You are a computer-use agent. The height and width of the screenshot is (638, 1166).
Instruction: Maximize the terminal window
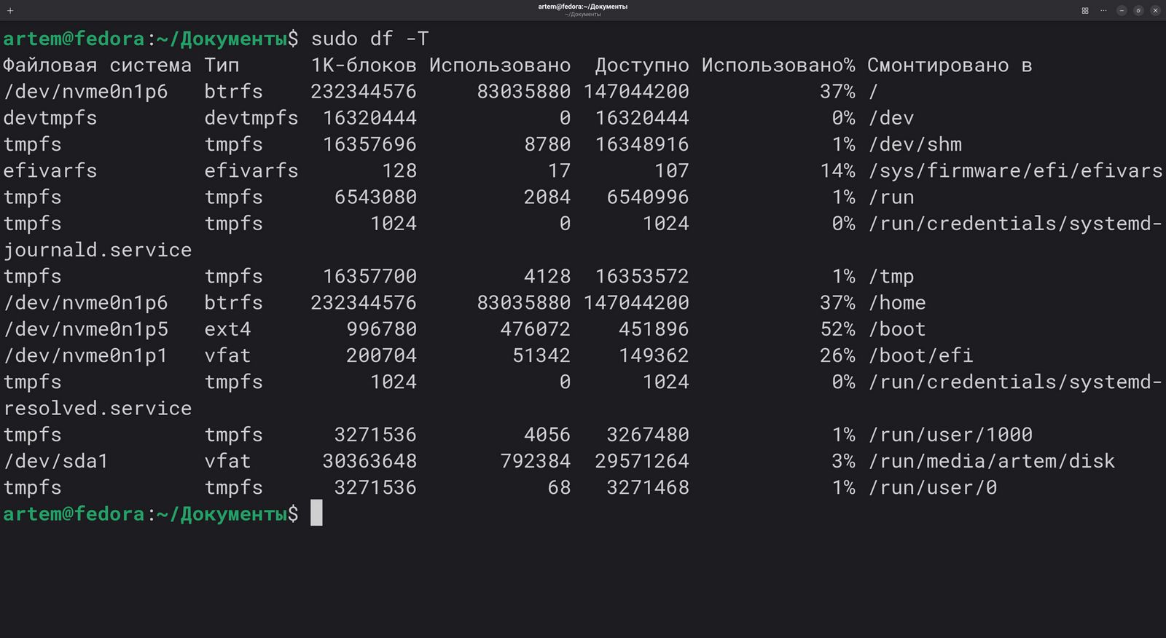click(1138, 10)
